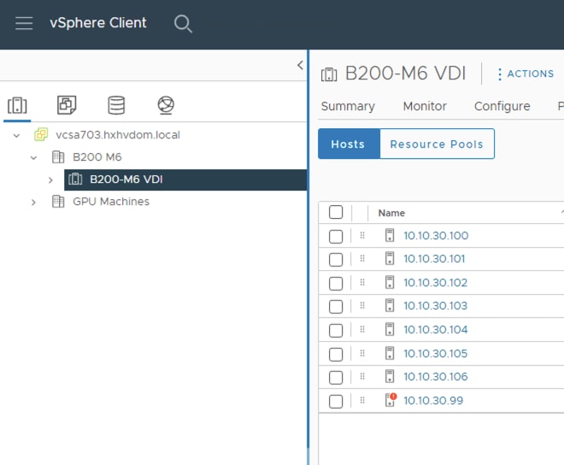Image resolution: width=564 pixels, height=465 pixels.
Task: Click the drag handle for row 10.10.30.100
Action: pyautogui.click(x=362, y=235)
